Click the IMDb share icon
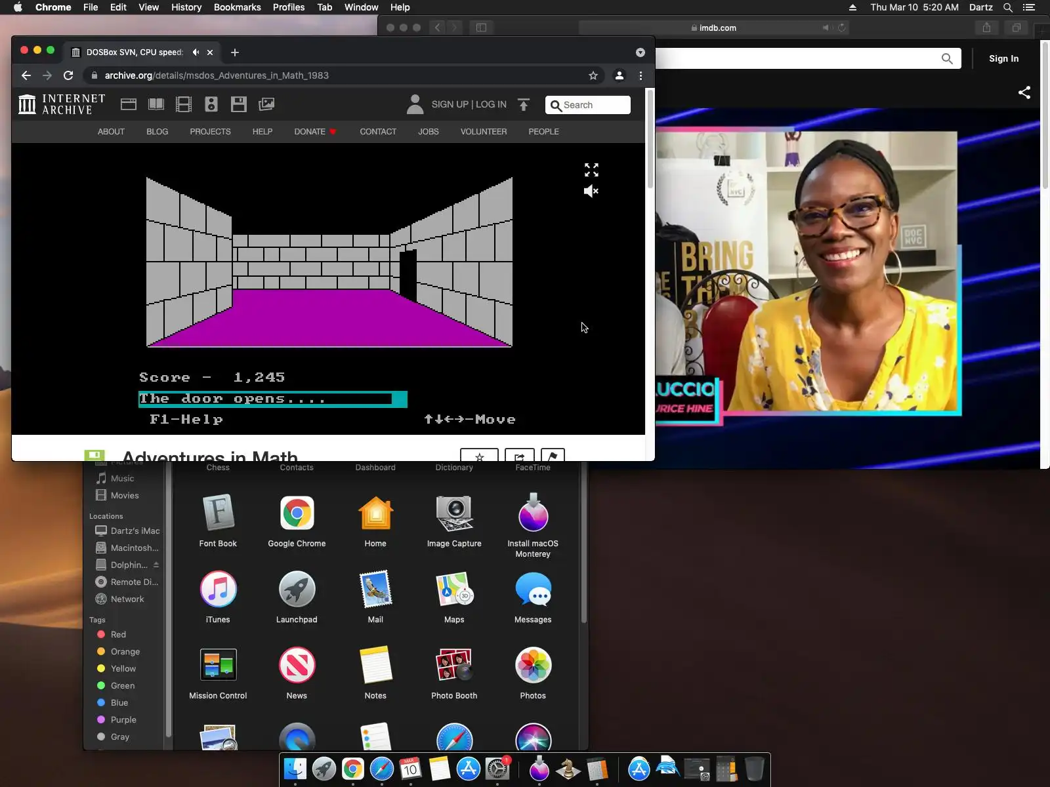 click(x=1024, y=92)
